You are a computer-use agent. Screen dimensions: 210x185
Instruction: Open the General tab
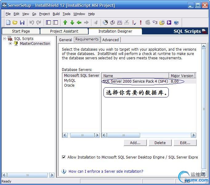click(66, 40)
